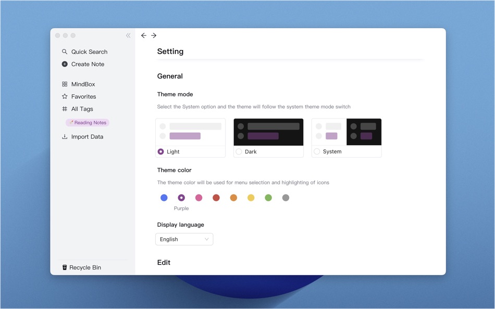Go forward with the right arrow
This screenshot has height=309, width=495.
point(154,35)
